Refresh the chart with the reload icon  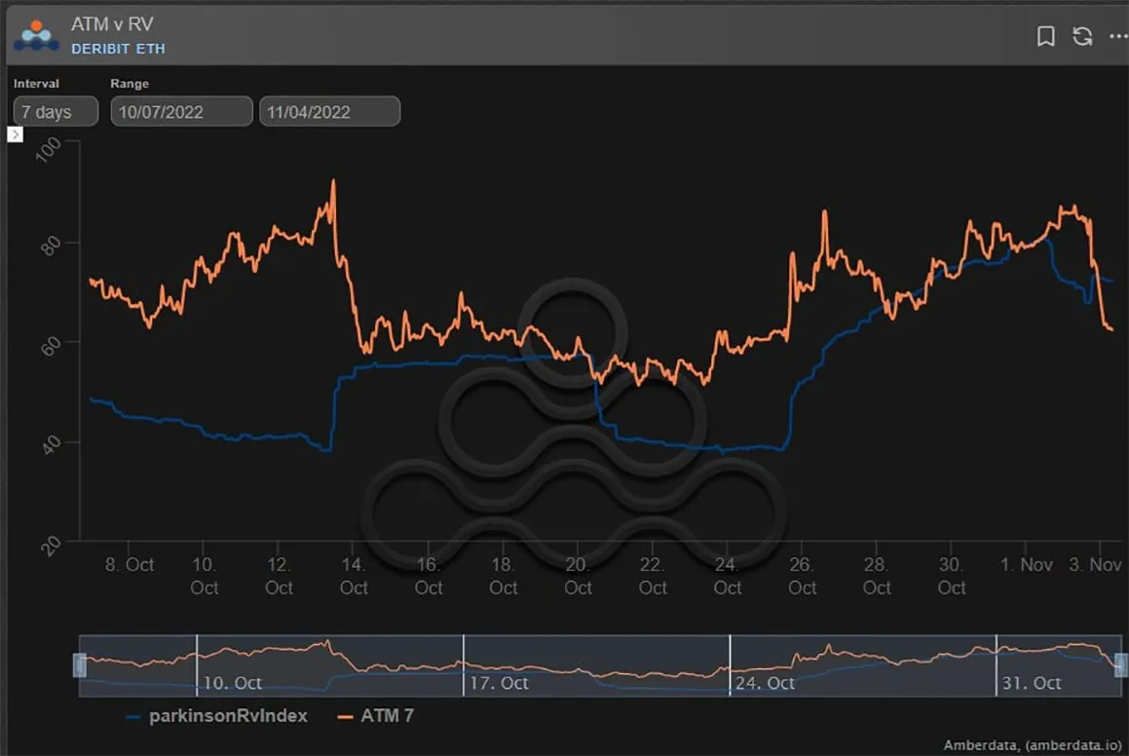(x=1082, y=36)
